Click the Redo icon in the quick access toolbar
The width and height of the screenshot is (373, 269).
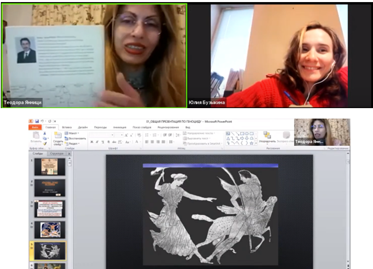[x=50, y=121]
